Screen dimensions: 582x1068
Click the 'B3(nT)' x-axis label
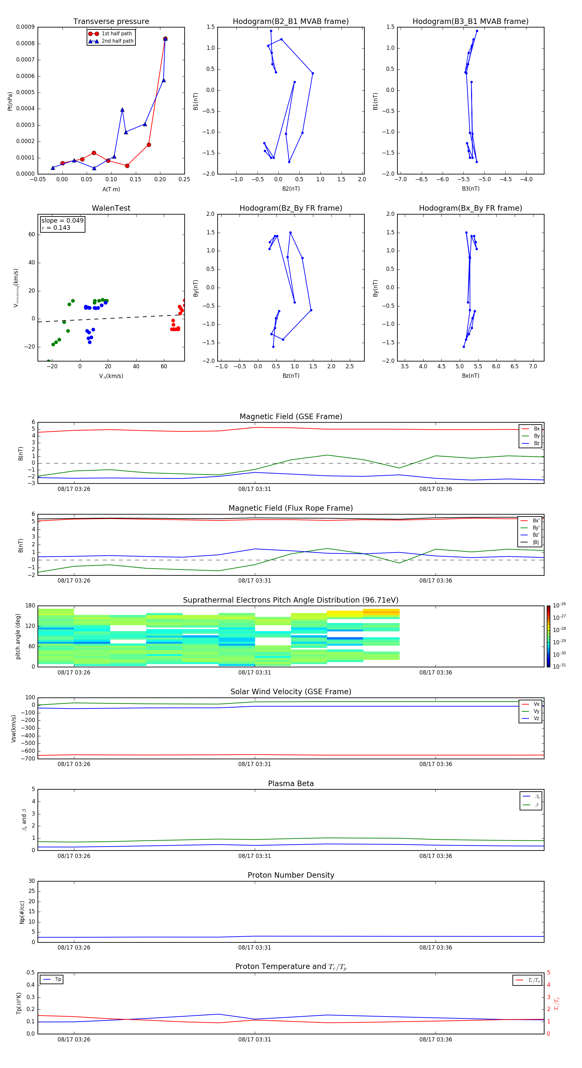pyautogui.click(x=470, y=189)
